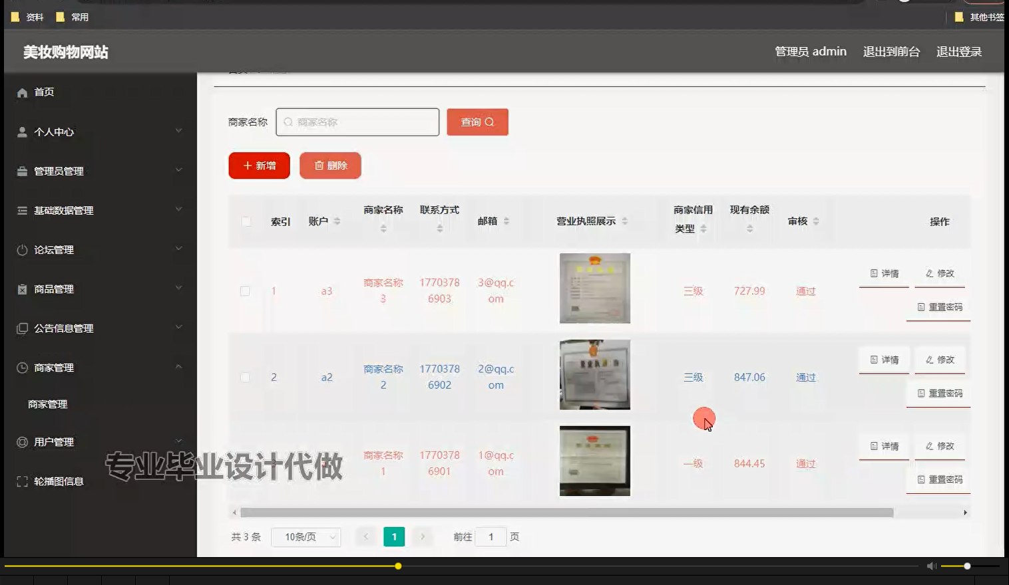Open the 资料 bookmark folder
Image resolution: width=1009 pixels, height=585 pixels.
(x=27, y=17)
